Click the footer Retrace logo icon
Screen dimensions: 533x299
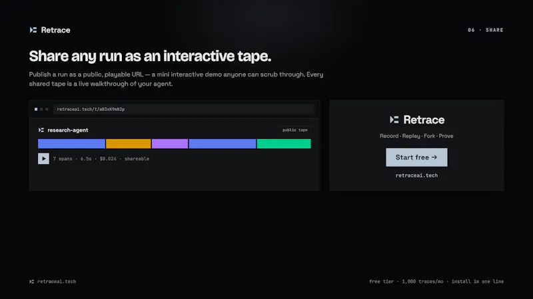pos(31,281)
